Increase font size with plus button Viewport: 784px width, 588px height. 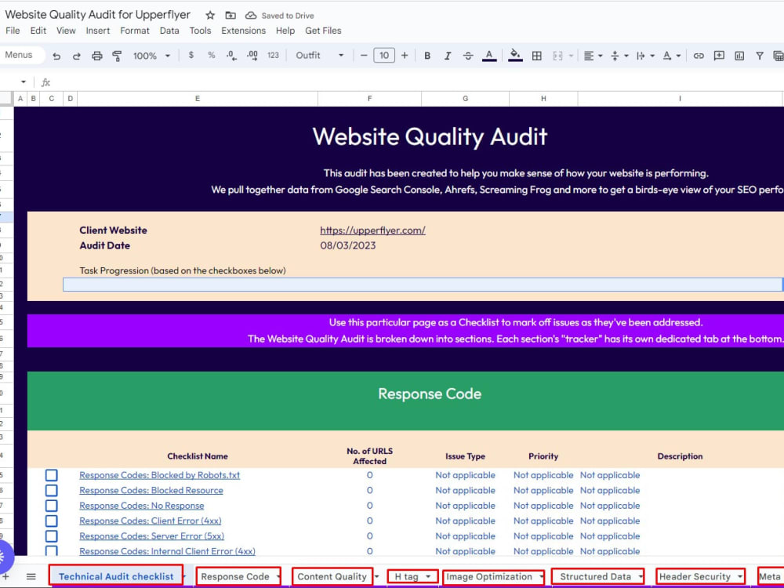(405, 55)
